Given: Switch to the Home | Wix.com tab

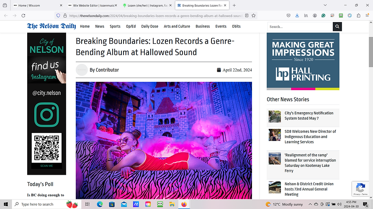Looking at the screenshot, I should click(x=37, y=5).
